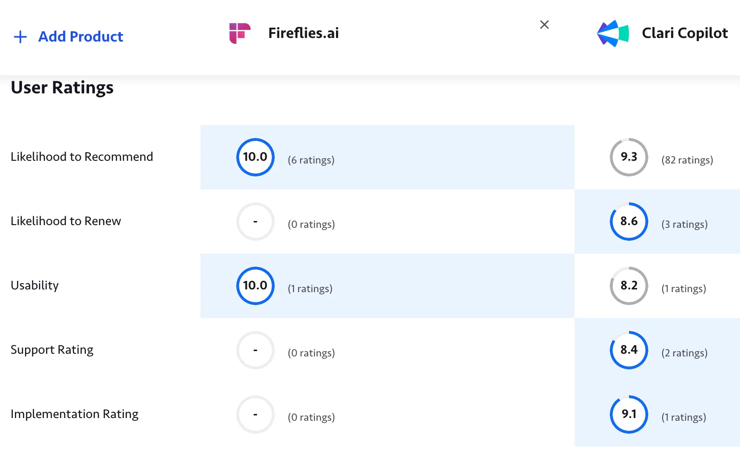Viewport: 740px width, 452px height.
Task: Click the Clari Copilot 8.6 renew score
Action: [x=629, y=222]
